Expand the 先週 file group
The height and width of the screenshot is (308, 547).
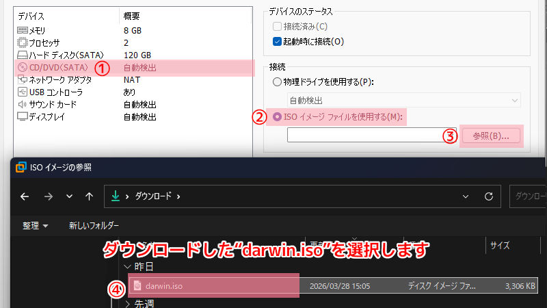[127, 304]
